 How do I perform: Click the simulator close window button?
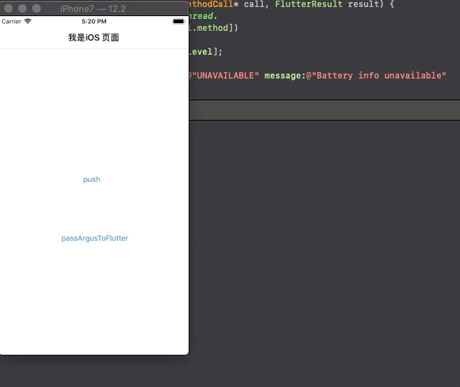8,8
